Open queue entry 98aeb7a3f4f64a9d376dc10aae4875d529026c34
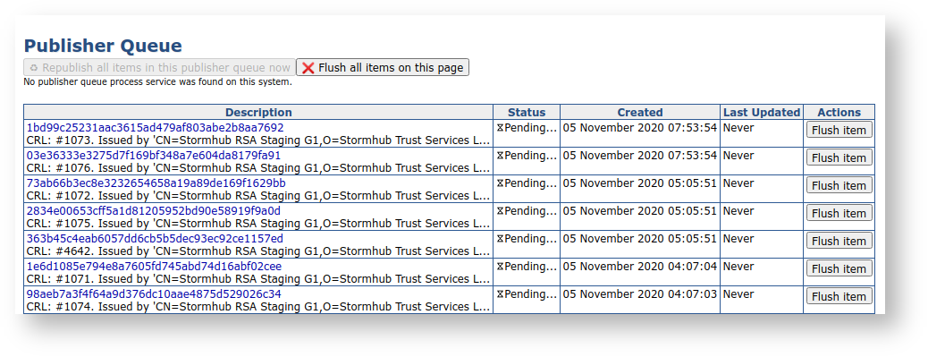Screen dimensions: 928x357 (x=154, y=294)
